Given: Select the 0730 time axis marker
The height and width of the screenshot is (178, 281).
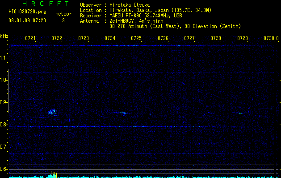Looking at the screenshot, I should (x=269, y=38).
